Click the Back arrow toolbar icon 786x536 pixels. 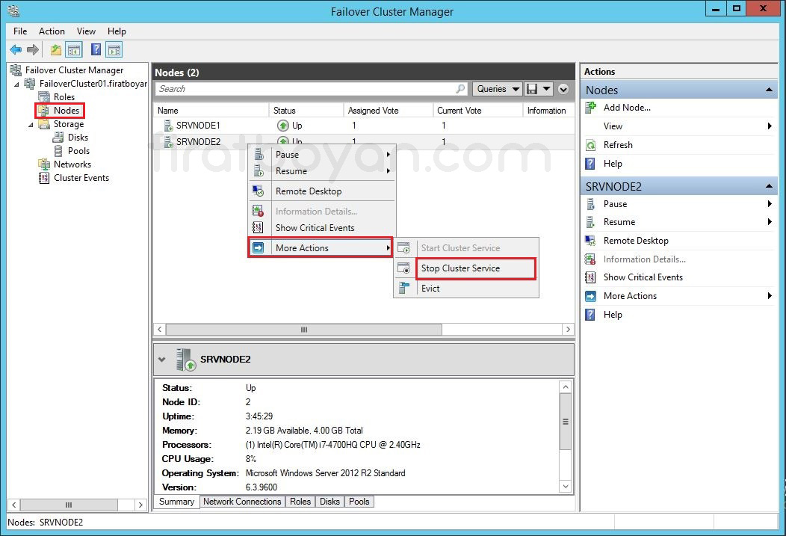coord(16,49)
